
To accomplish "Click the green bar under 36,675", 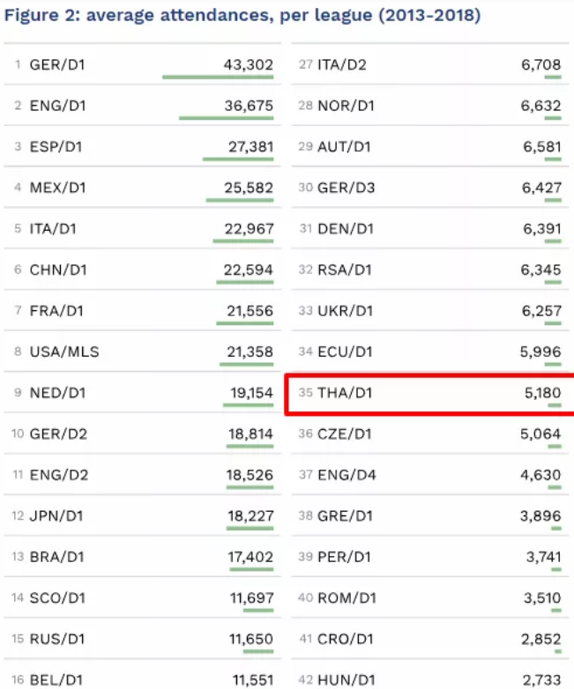I will pyautogui.click(x=226, y=117).
